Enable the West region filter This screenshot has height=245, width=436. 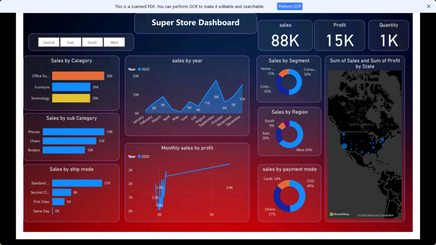[x=114, y=42]
